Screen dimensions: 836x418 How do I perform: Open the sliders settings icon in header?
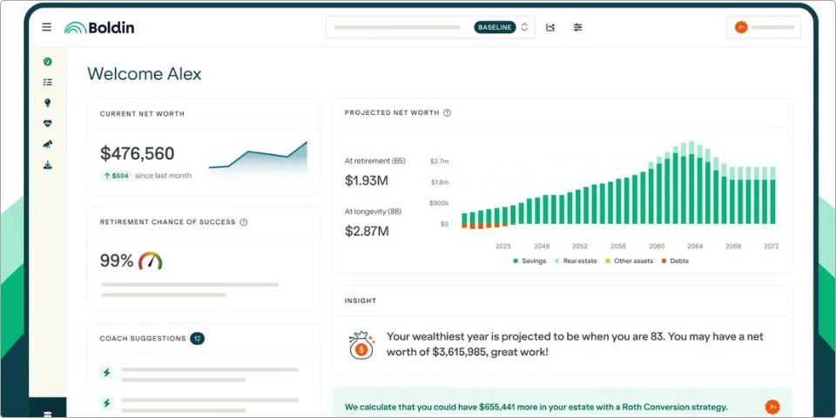click(577, 27)
